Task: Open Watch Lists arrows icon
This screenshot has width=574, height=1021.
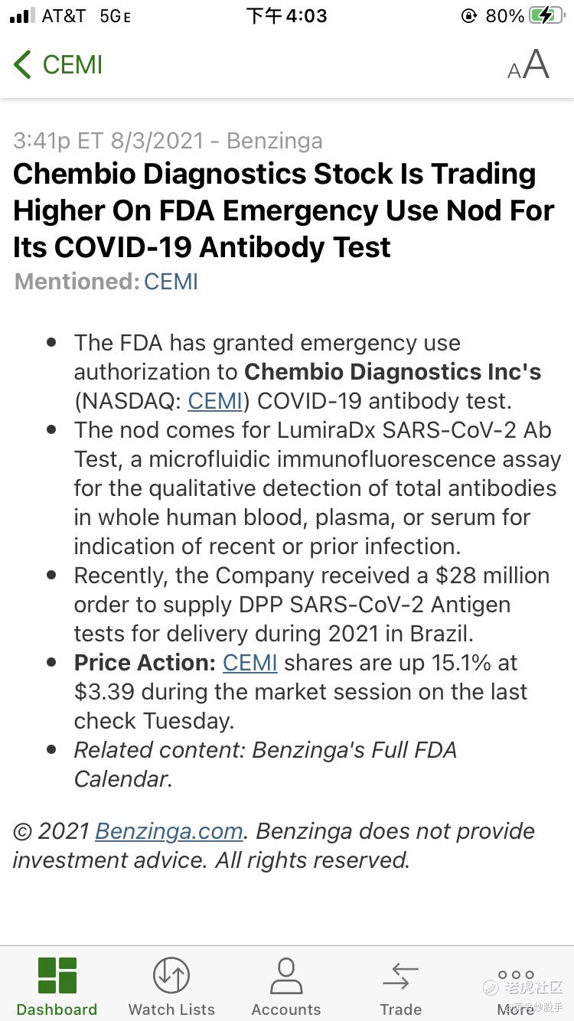Action: pyautogui.click(x=171, y=976)
